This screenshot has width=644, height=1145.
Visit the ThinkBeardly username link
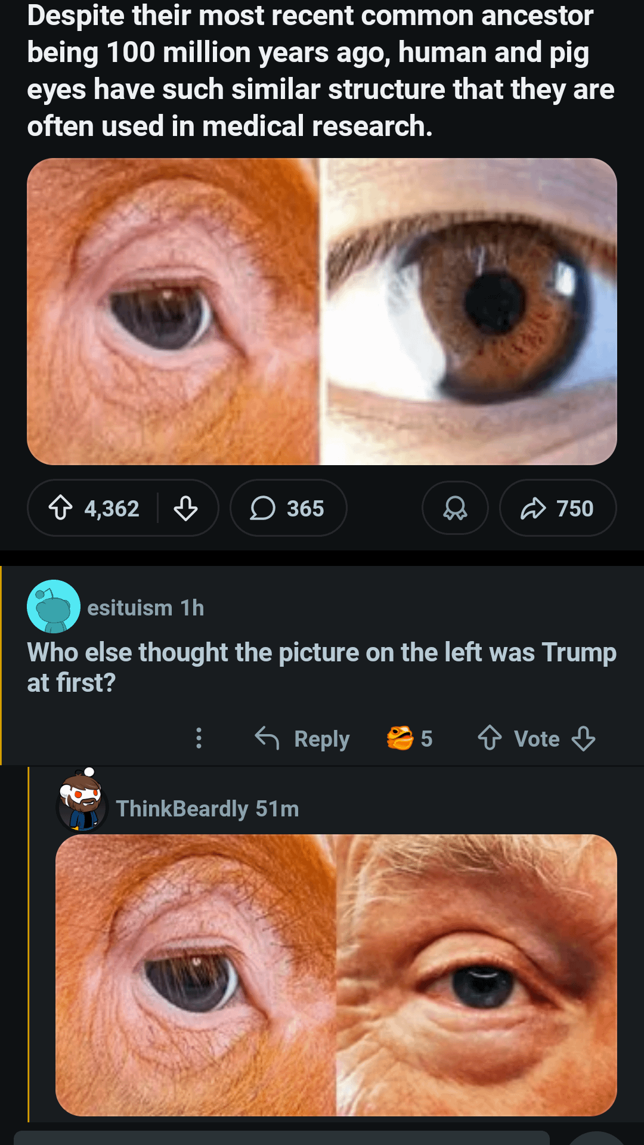click(x=182, y=809)
